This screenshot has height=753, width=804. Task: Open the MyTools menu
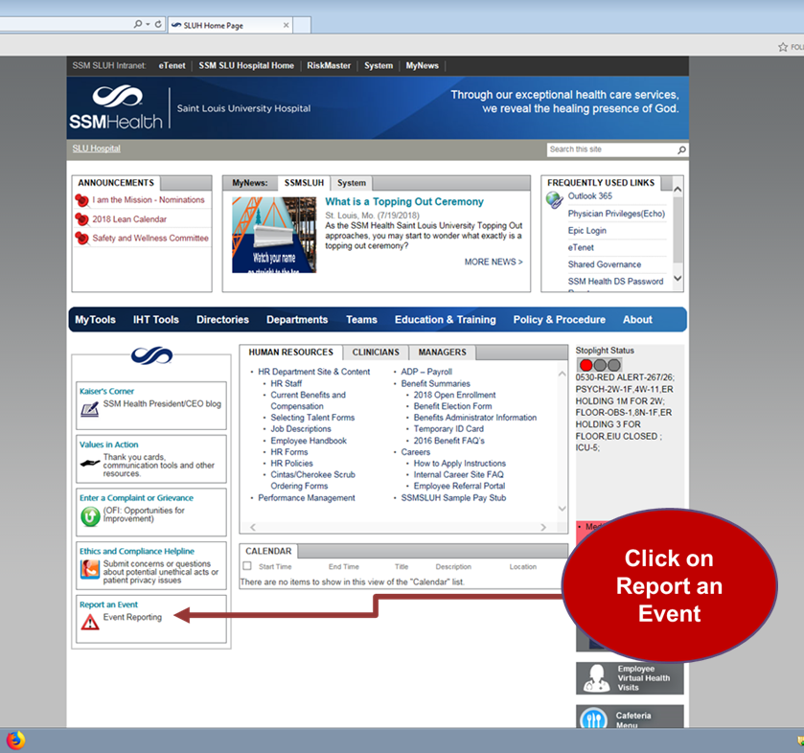point(96,319)
